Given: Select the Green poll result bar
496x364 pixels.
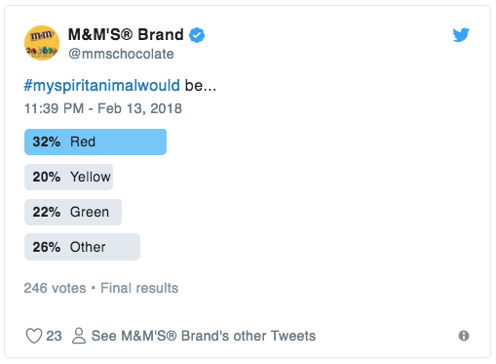Looking at the screenshot, I should (73, 212).
